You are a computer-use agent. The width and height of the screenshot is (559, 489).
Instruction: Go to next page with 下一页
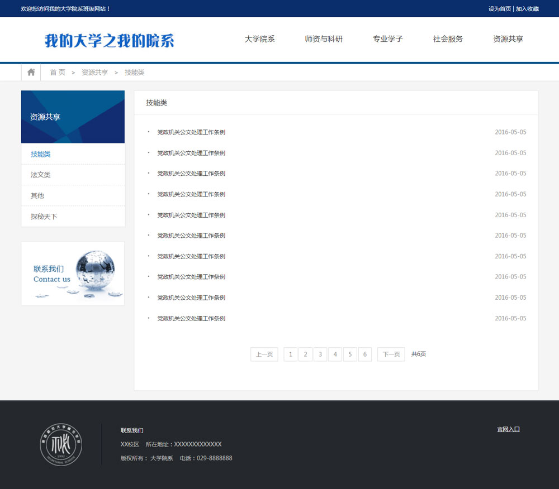point(391,354)
